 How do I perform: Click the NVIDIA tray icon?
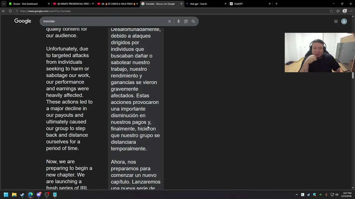[x=320, y=195]
